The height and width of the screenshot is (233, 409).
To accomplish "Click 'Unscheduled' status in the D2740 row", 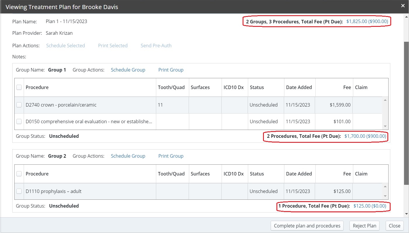I will (264, 105).
